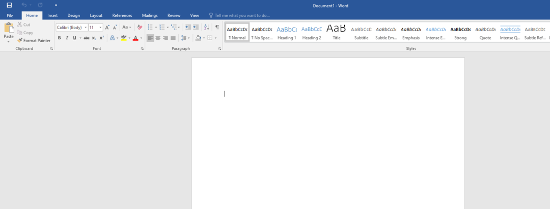The image size is (550, 209).
Task: Click the Format Painter button
Action: [34, 40]
